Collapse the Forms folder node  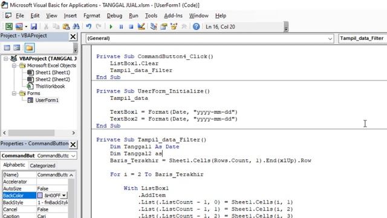click(x=14, y=93)
